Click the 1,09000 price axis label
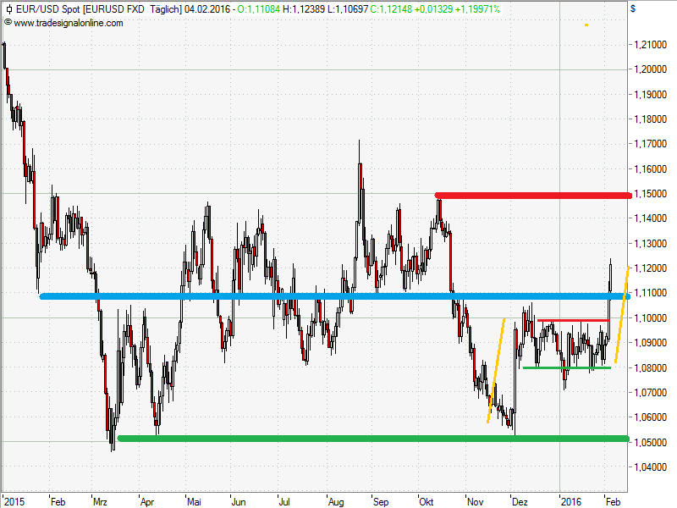The height and width of the screenshot is (508, 677). pos(650,343)
